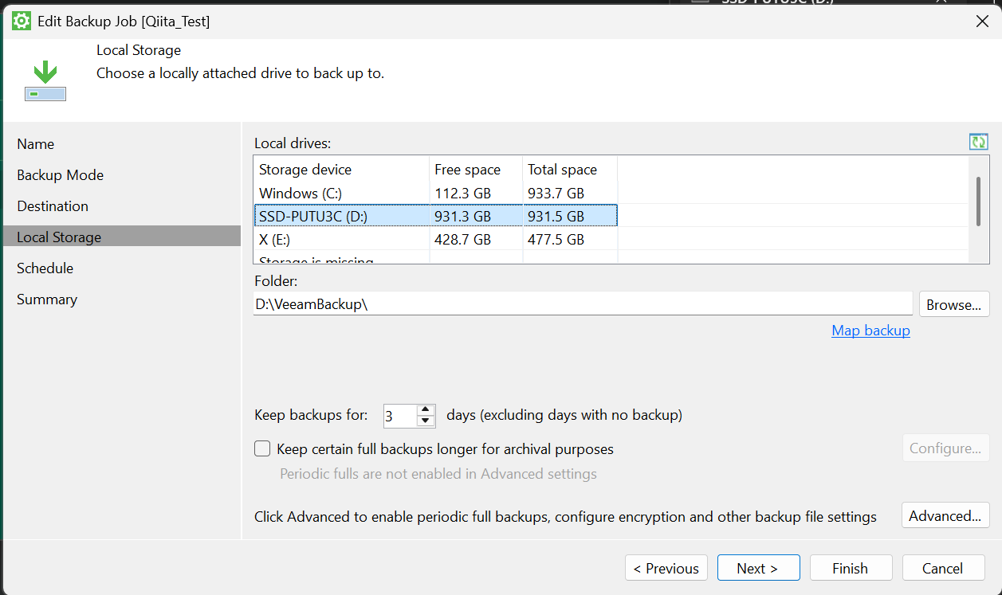
Task: Select the X (E:) drive row
Action: [437, 239]
